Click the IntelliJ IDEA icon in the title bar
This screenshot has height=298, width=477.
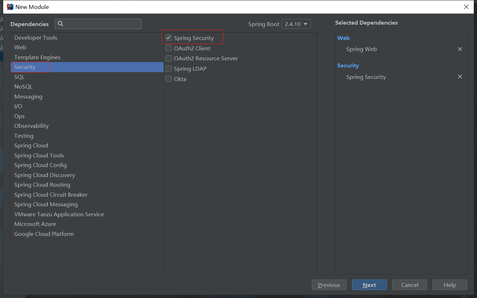coord(10,7)
